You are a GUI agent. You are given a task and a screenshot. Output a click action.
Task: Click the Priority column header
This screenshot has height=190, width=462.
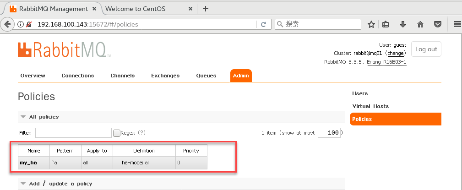pyautogui.click(x=191, y=151)
